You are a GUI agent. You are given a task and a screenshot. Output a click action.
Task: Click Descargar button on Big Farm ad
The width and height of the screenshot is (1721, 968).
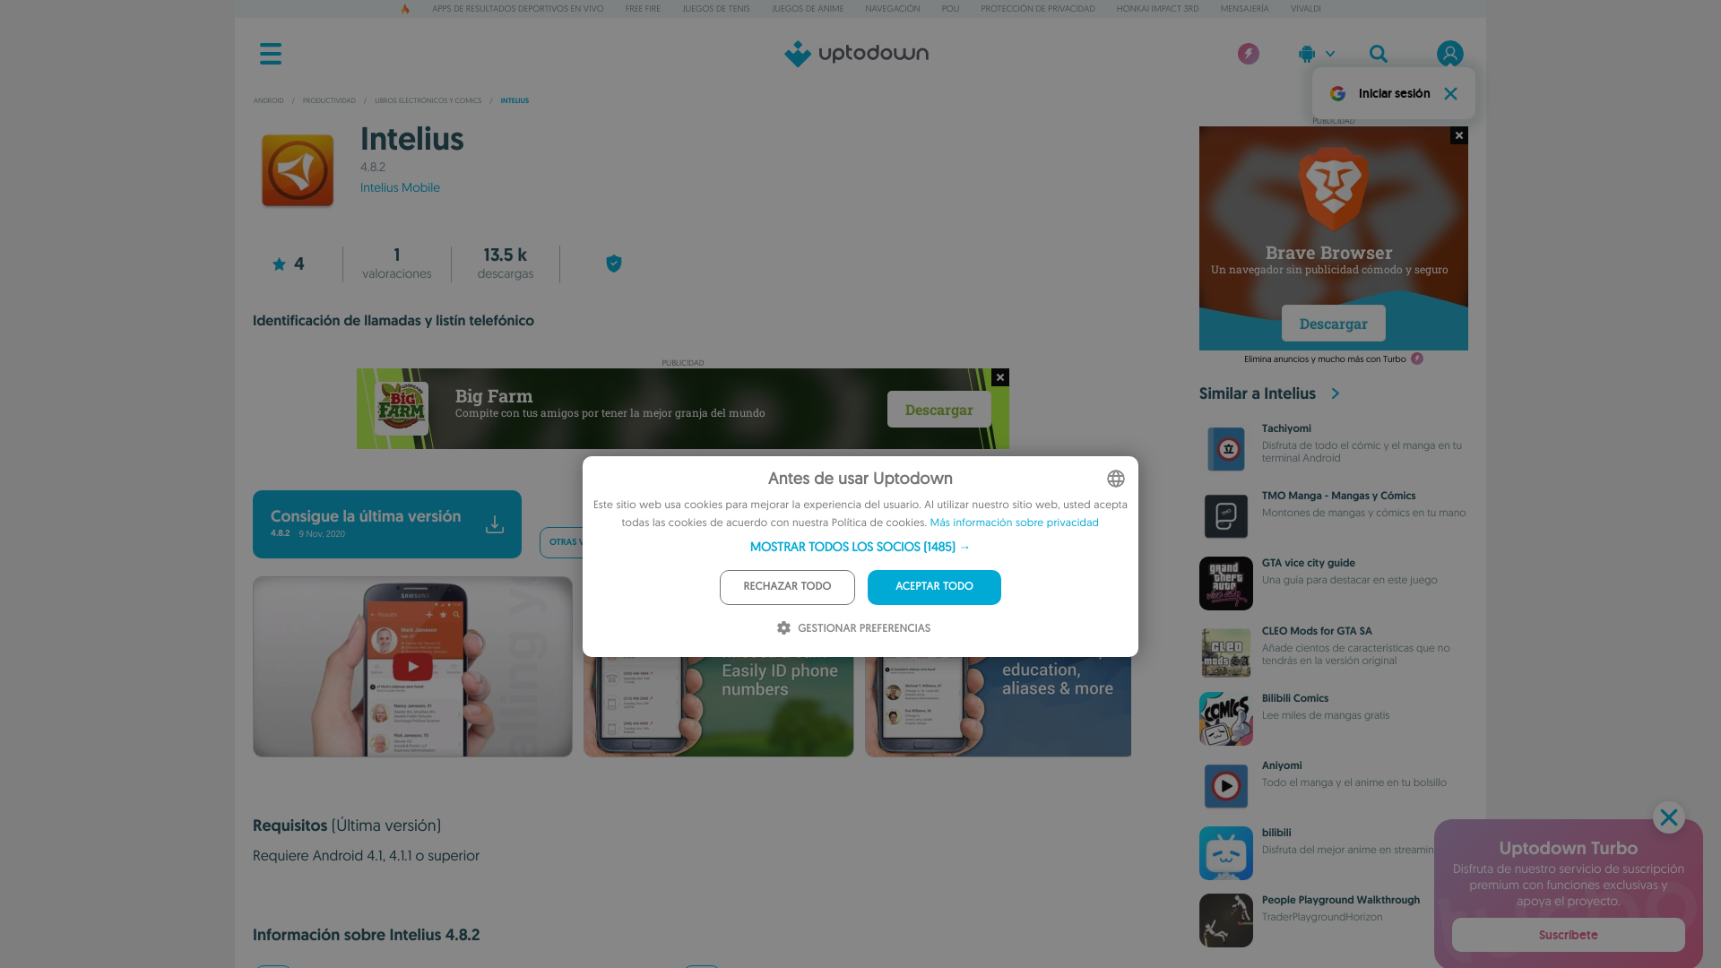point(938,409)
